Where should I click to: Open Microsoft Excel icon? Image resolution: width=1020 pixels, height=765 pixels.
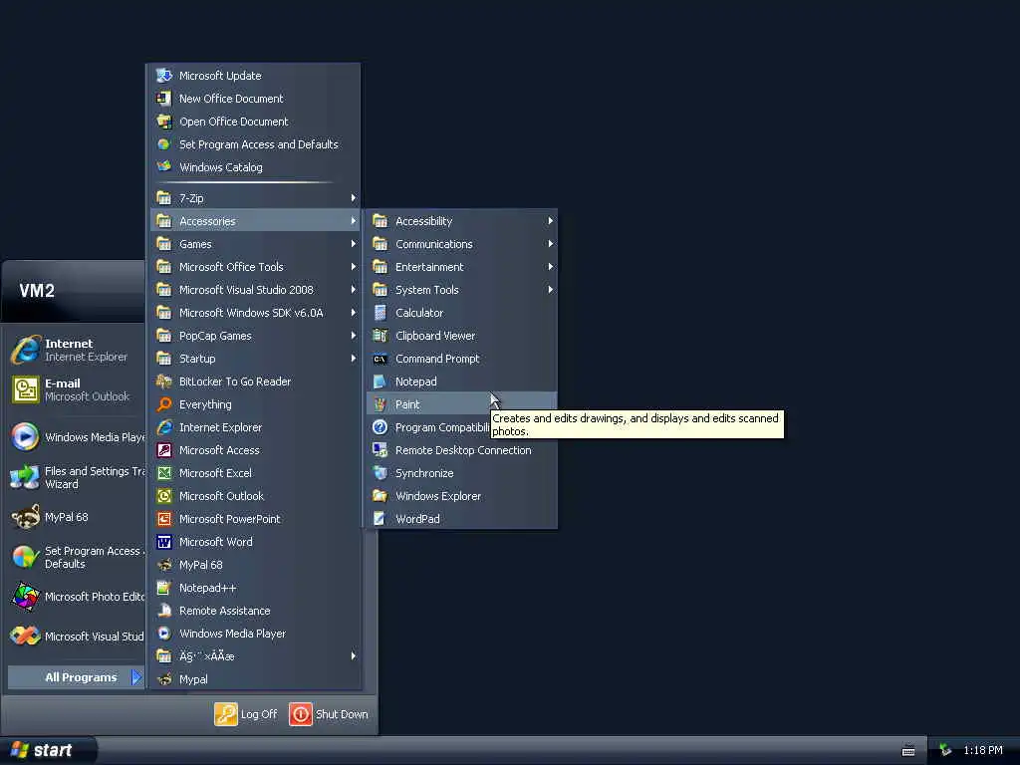pos(164,473)
